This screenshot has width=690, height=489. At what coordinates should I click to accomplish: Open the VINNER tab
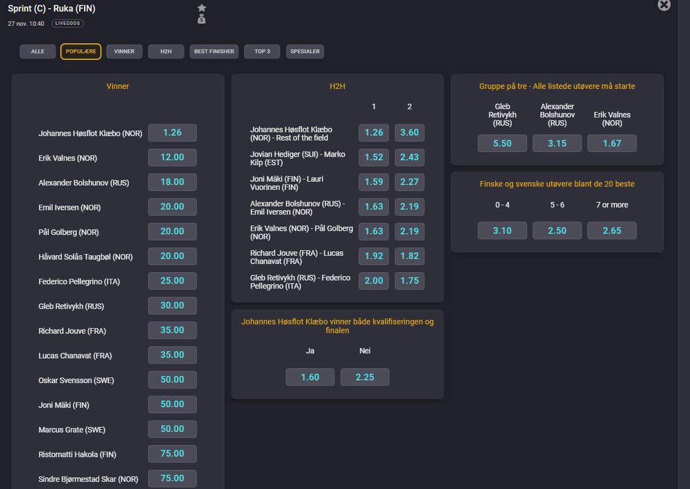(x=124, y=52)
